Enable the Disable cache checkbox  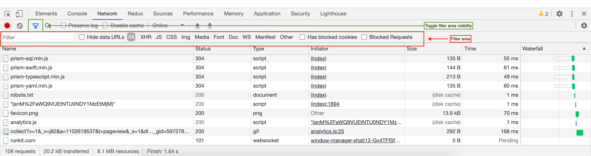105,25
